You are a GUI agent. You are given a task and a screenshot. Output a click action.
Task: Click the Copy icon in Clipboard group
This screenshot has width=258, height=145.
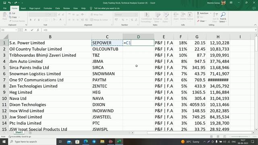pyautogui.click(x=10, y=17)
